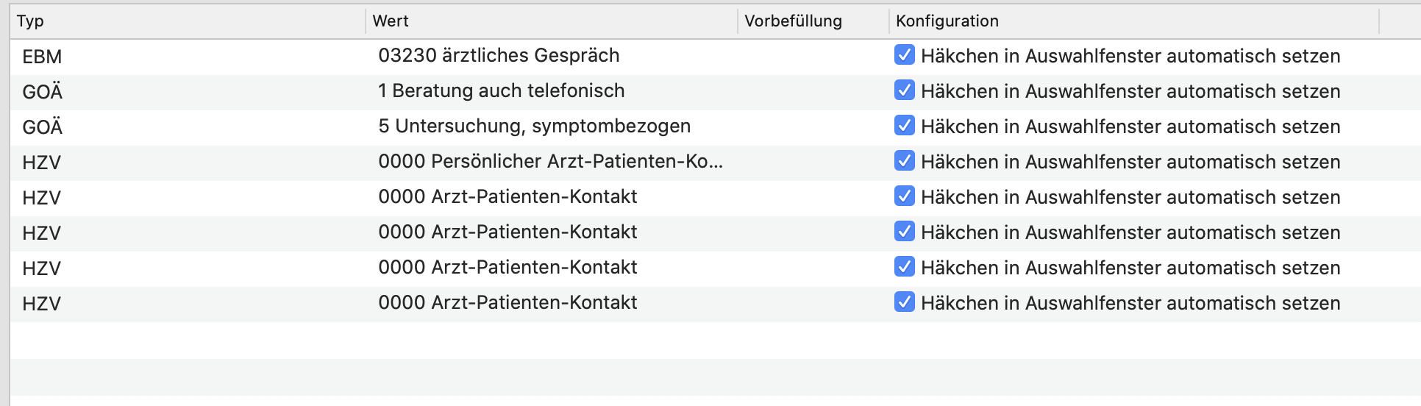Toggle checkbox in HZV Persönlicher Arzt-Patienten-Ko… row
Image resolution: width=1421 pixels, height=406 pixels.
pyautogui.click(x=904, y=161)
